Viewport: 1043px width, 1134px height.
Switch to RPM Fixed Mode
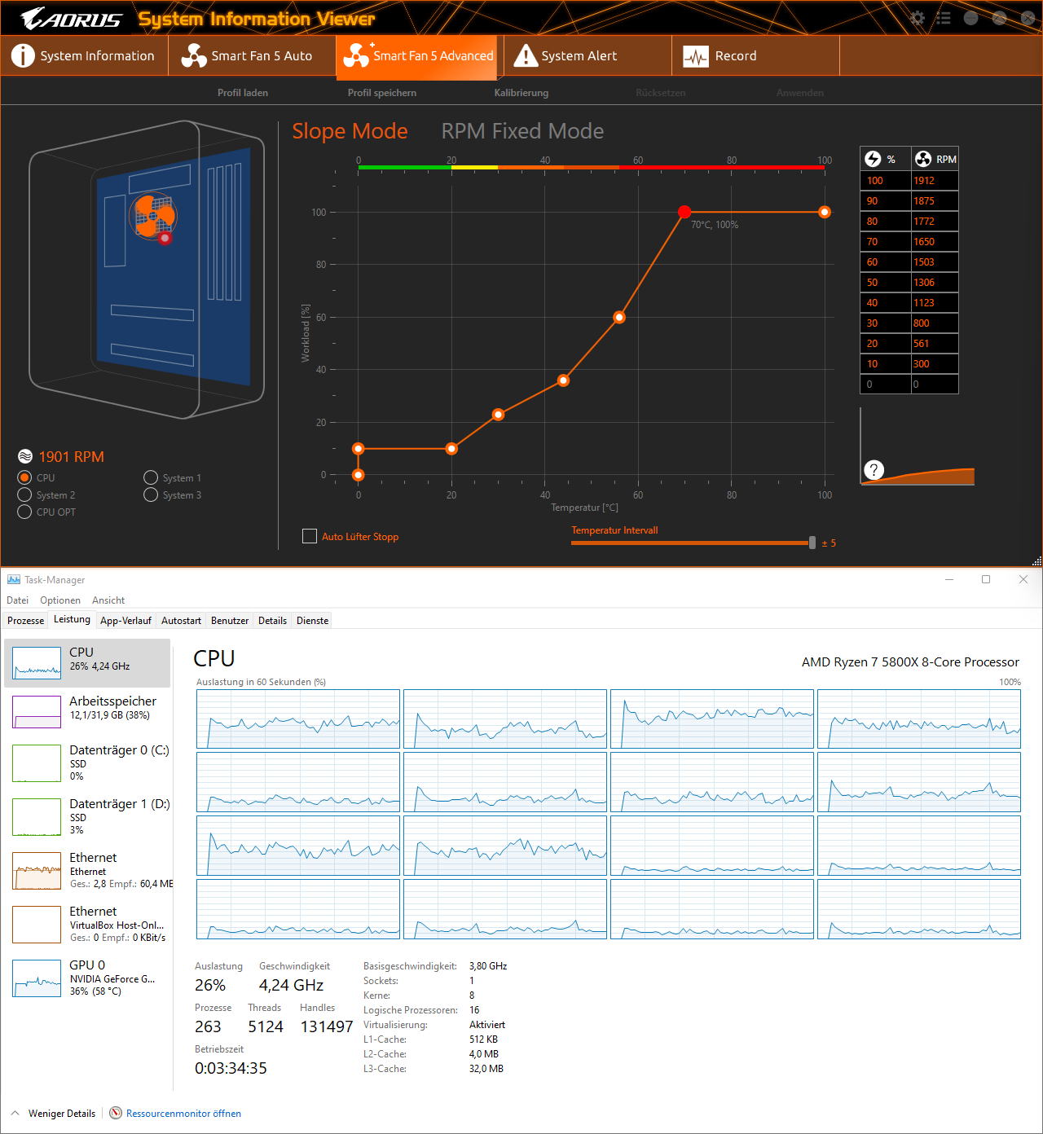[x=522, y=131]
